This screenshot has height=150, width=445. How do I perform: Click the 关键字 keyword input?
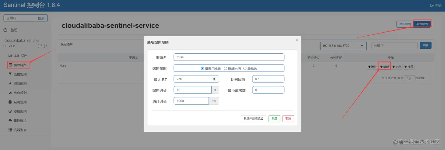coord(394,46)
